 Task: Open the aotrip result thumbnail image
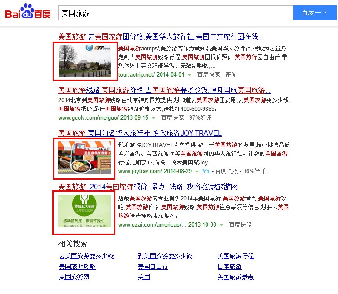(85, 61)
